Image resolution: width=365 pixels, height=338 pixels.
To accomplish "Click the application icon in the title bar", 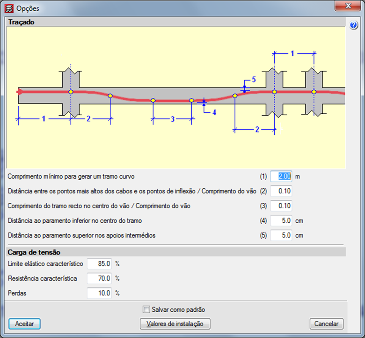I will (8, 8).
